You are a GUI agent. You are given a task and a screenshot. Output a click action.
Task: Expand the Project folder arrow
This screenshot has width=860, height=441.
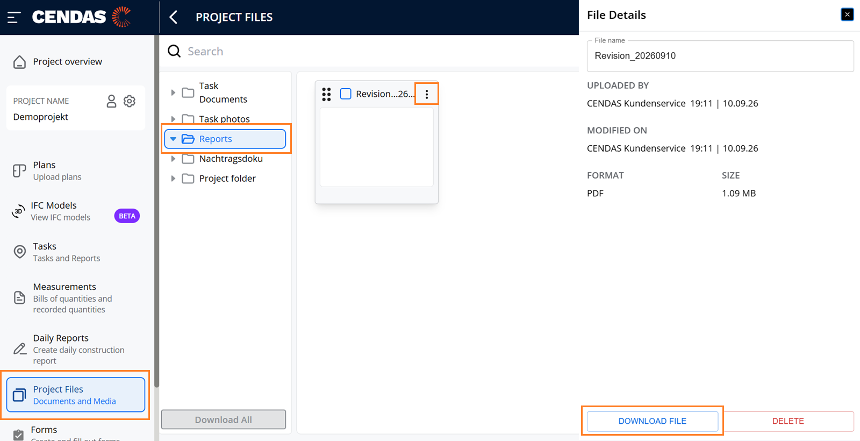pos(173,179)
